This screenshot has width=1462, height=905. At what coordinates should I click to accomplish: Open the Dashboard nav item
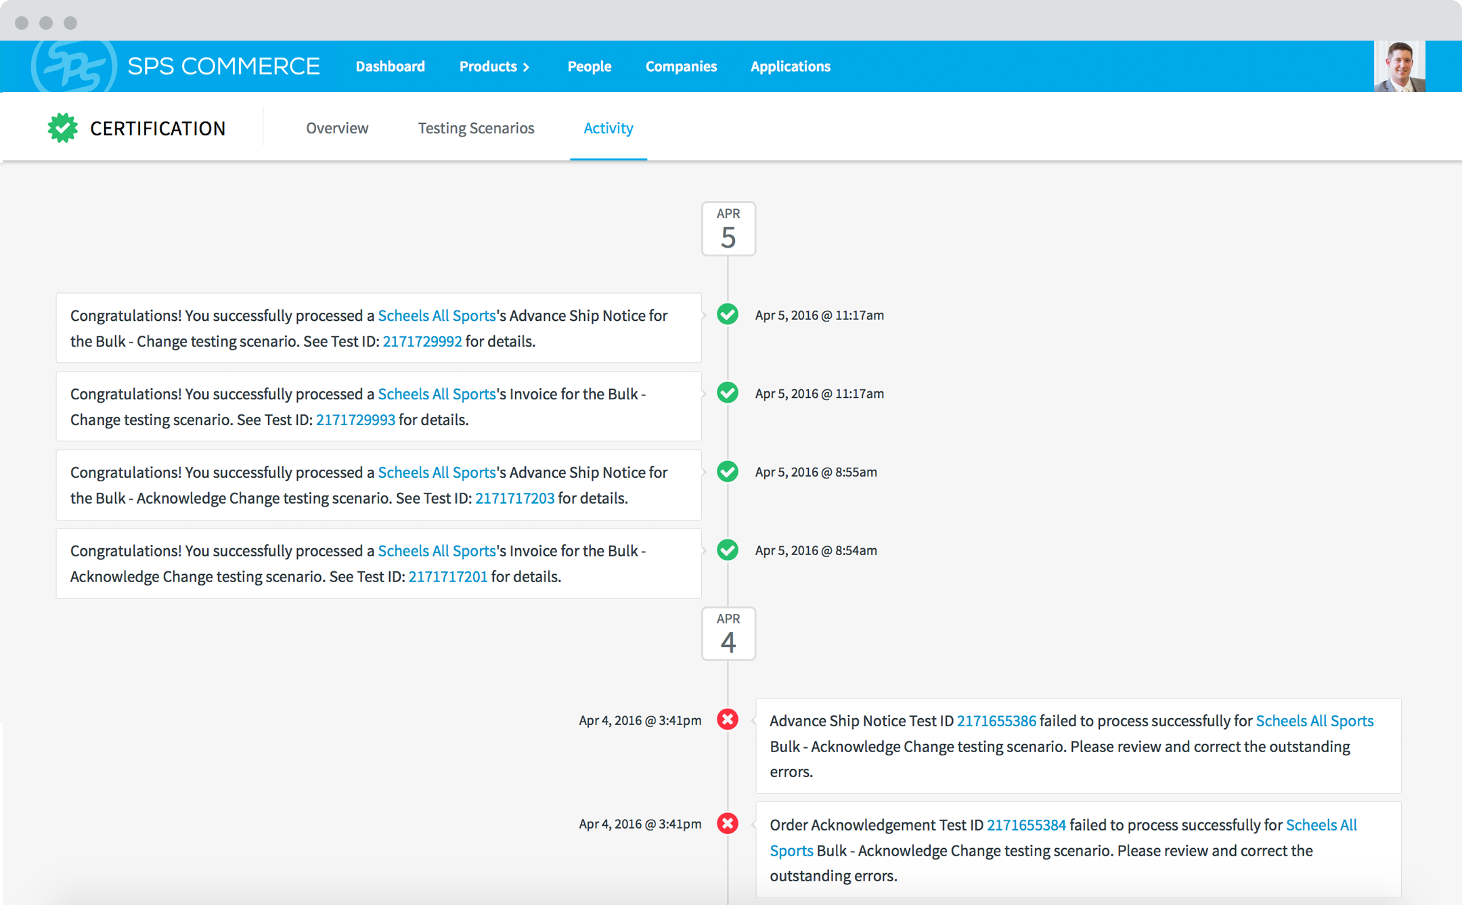[391, 66]
